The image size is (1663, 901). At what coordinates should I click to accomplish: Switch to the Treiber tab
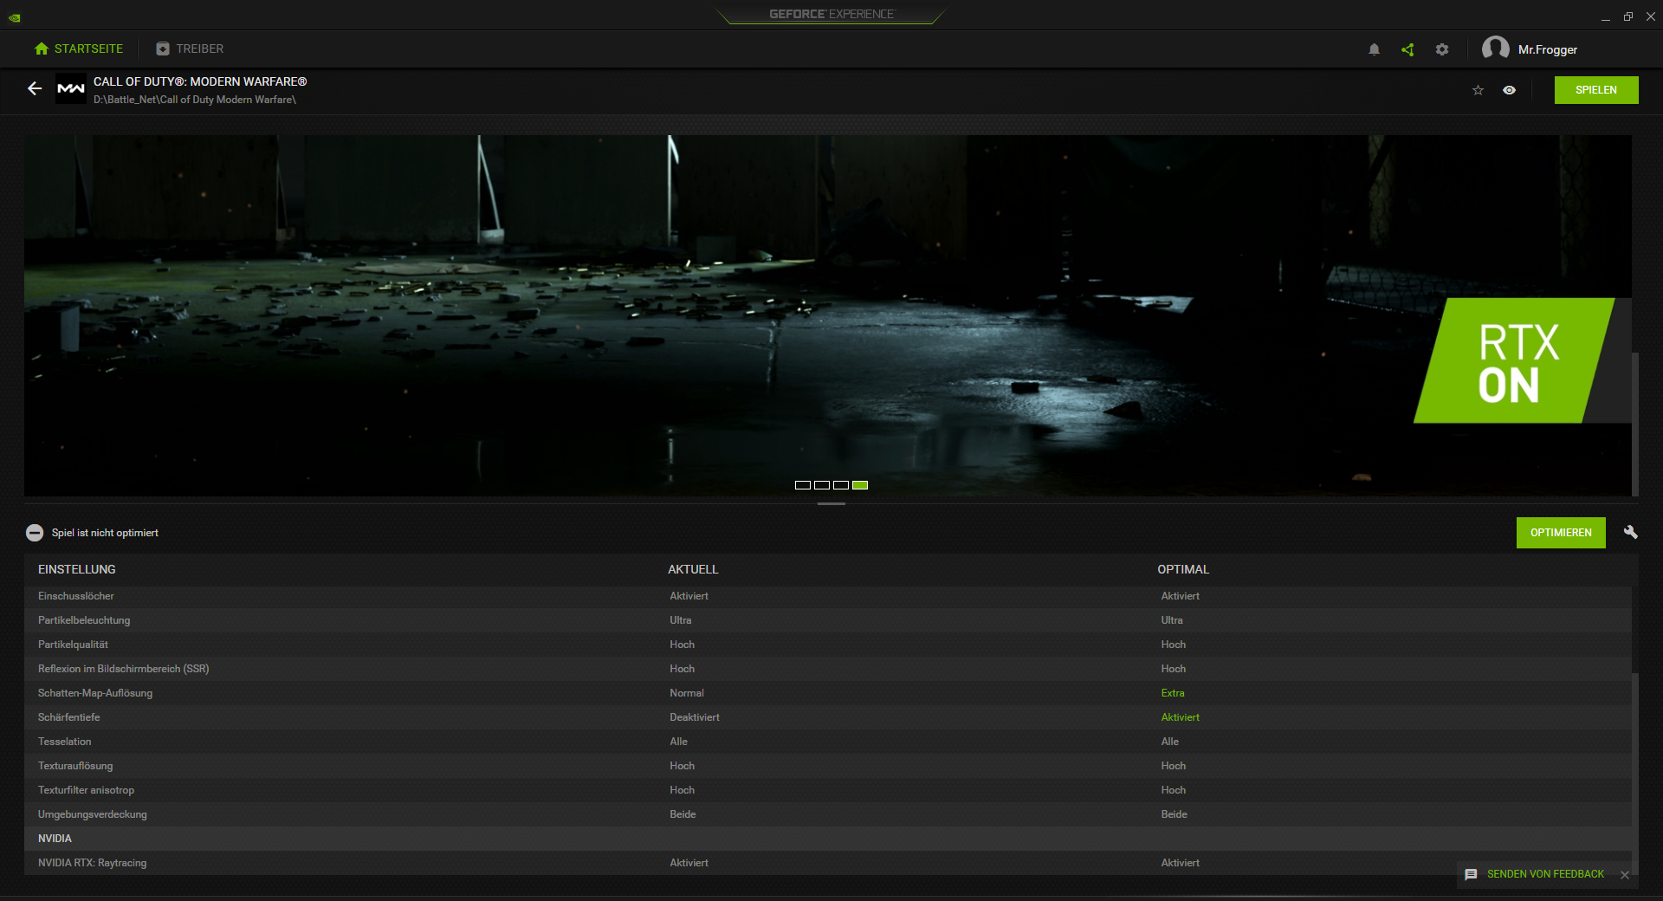(x=190, y=49)
